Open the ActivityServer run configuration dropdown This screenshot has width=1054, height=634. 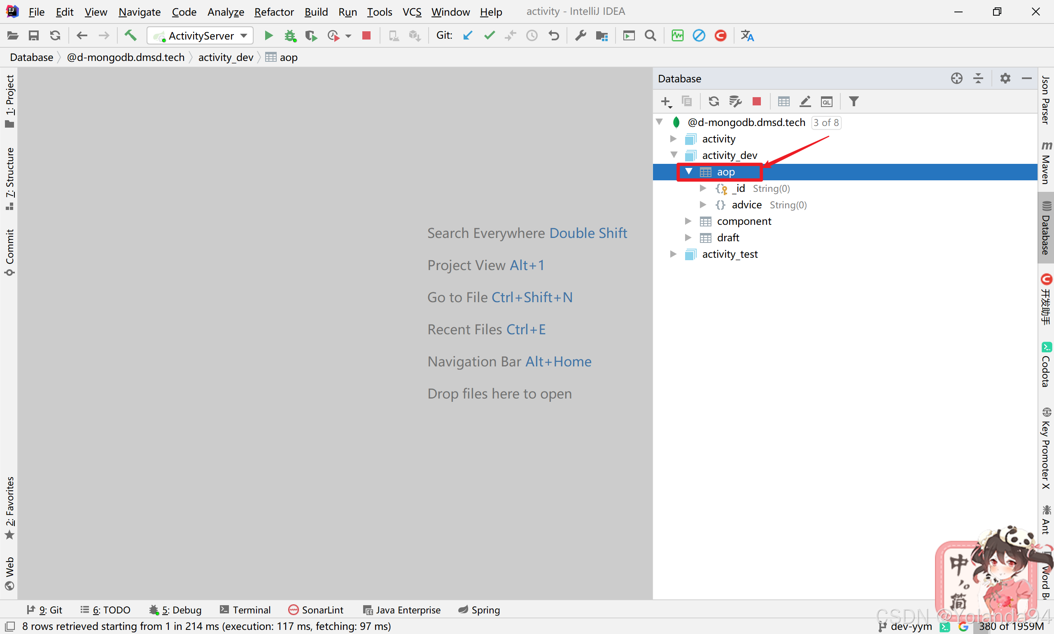pyautogui.click(x=201, y=35)
